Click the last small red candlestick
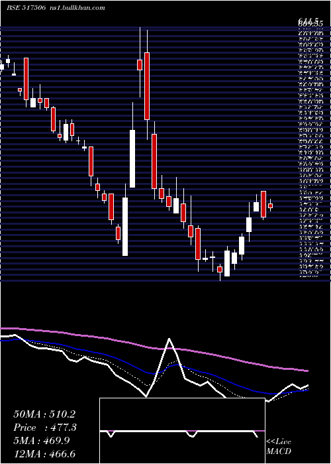This screenshot has width=331, height=464. [270, 205]
